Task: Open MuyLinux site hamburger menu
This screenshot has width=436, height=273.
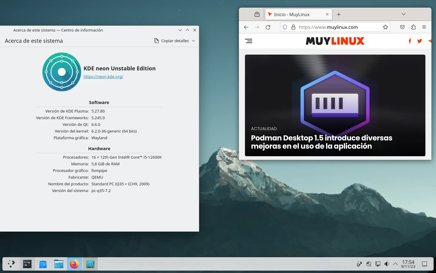Action: [x=249, y=41]
